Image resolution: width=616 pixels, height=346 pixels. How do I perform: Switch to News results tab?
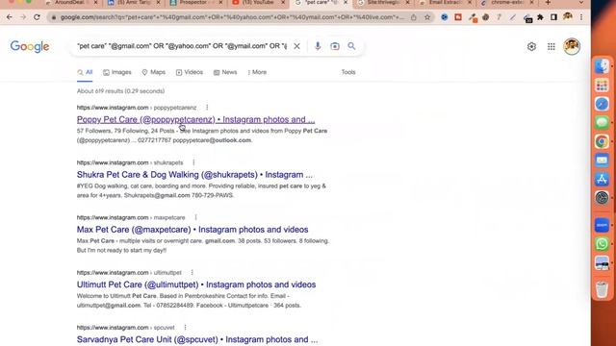pos(225,72)
